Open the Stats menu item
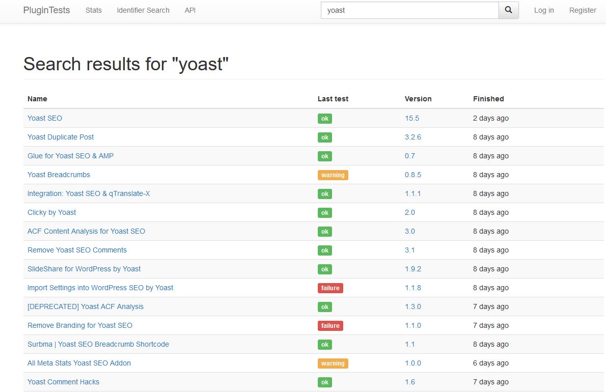 pyautogui.click(x=94, y=10)
